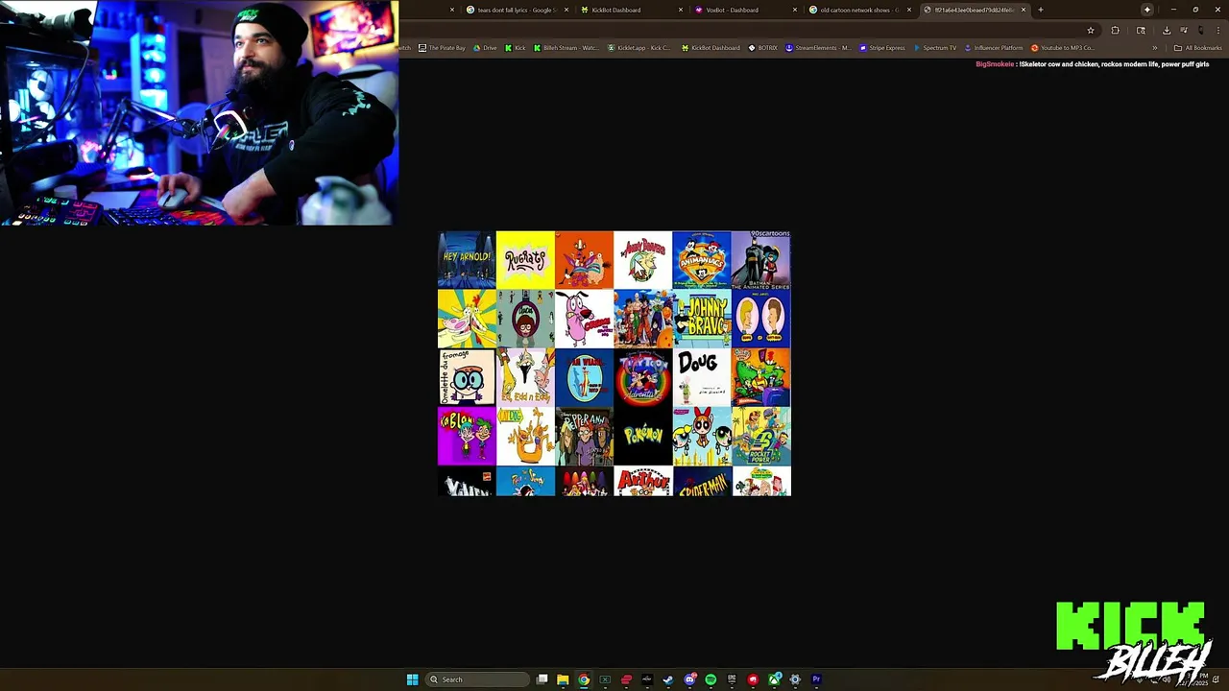Open File Explorer from the taskbar
The image size is (1229, 691).
point(563,679)
